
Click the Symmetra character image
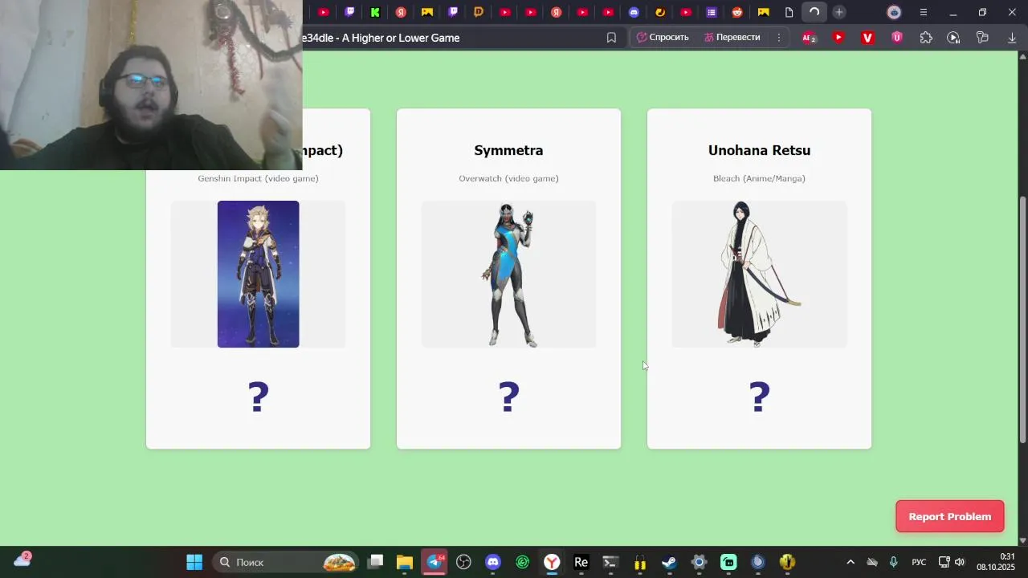click(x=508, y=275)
